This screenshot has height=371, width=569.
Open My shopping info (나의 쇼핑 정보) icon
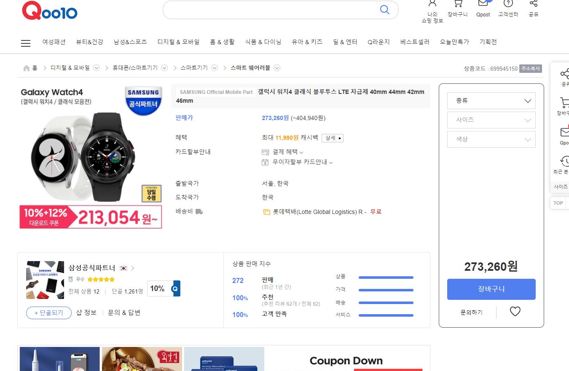432,4
